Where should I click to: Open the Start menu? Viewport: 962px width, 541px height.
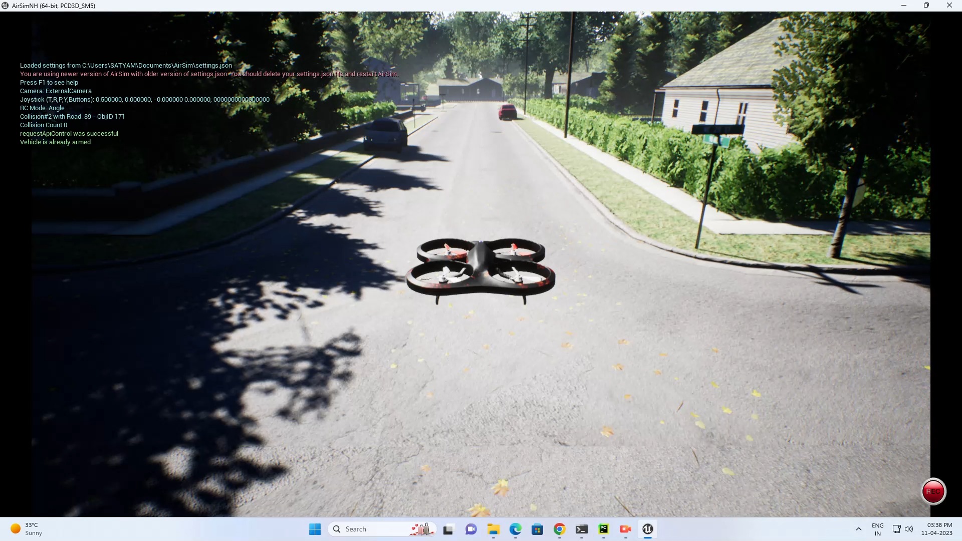[314, 529]
